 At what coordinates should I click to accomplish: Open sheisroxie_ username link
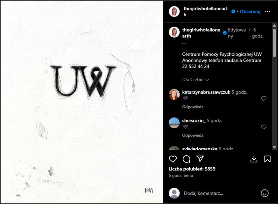click(x=194, y=121)
